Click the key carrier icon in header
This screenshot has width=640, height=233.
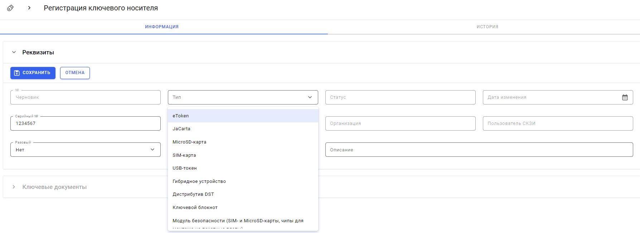point(10,8)
